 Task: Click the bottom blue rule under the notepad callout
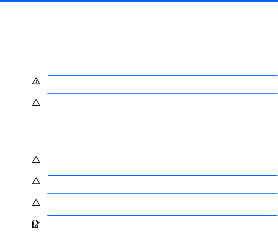[x=163, y=237]
